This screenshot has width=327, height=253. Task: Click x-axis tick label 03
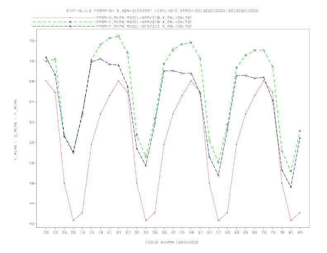55,232
